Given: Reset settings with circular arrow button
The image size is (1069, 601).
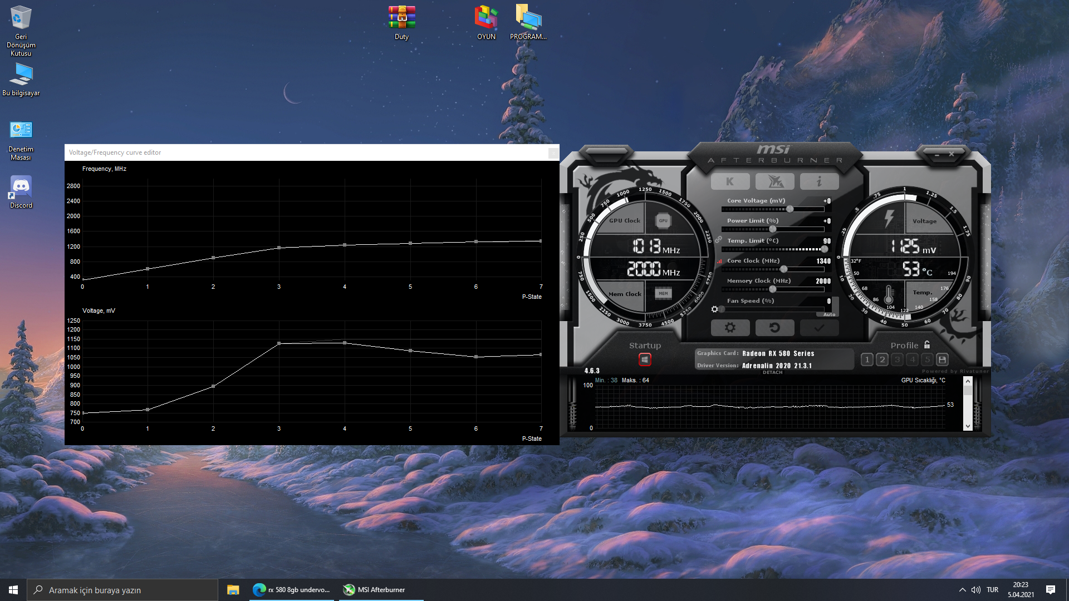Looking at the screenshot, I should pos(774,328).
